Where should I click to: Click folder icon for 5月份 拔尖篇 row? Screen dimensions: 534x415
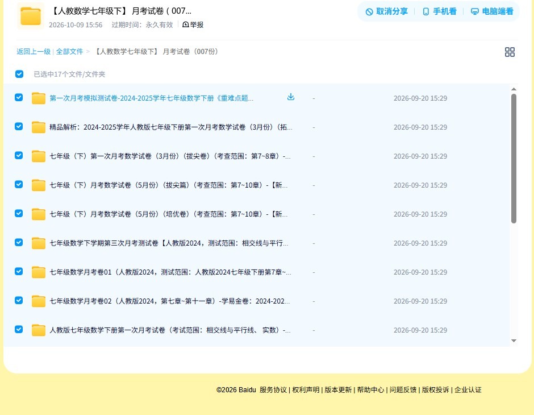coord(39,185)
